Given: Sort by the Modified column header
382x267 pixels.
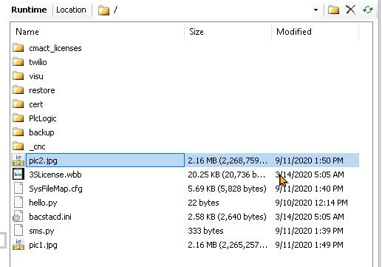Looking at the screenshot, I should click(316, 32).
